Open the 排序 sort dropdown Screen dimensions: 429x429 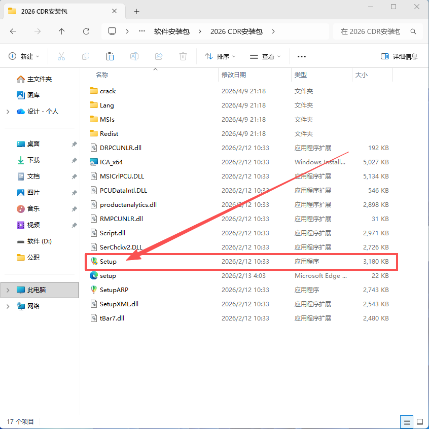point(220,56)
